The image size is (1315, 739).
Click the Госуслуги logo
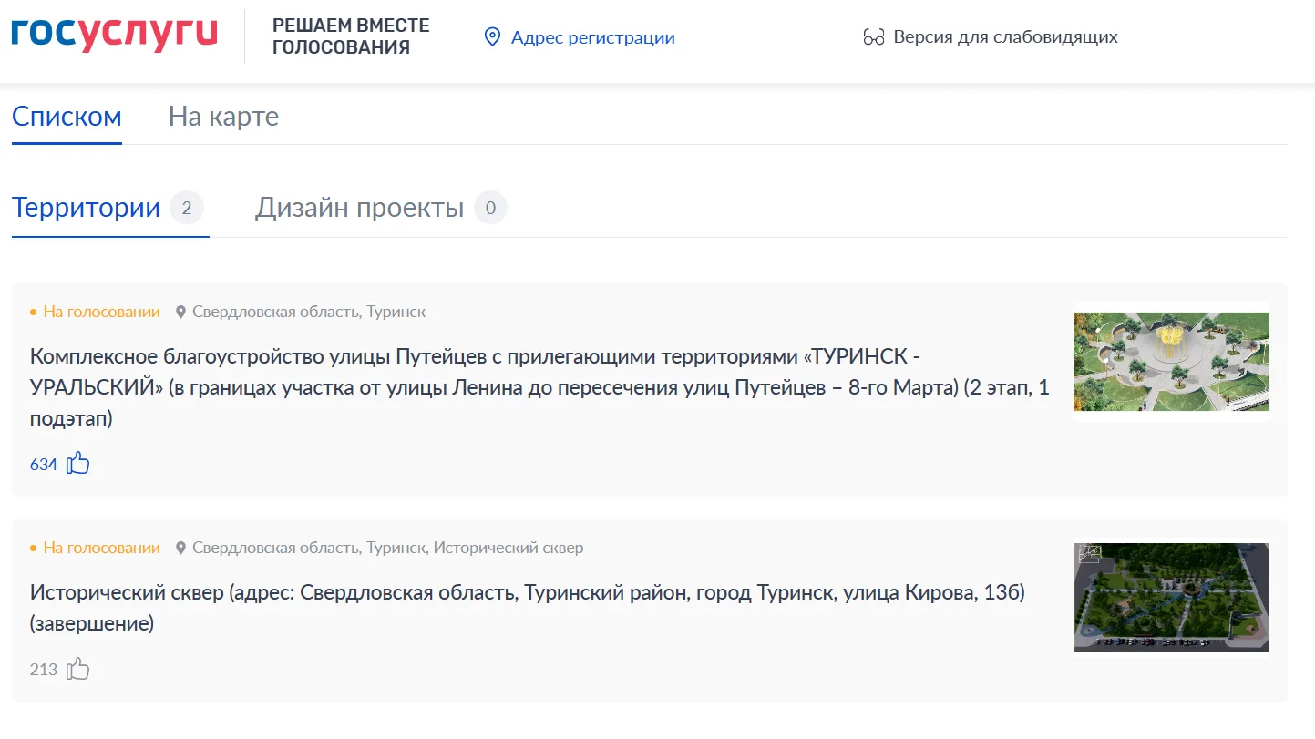(114, 33)
